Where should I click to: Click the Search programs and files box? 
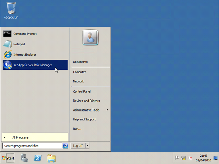(32, 146)
